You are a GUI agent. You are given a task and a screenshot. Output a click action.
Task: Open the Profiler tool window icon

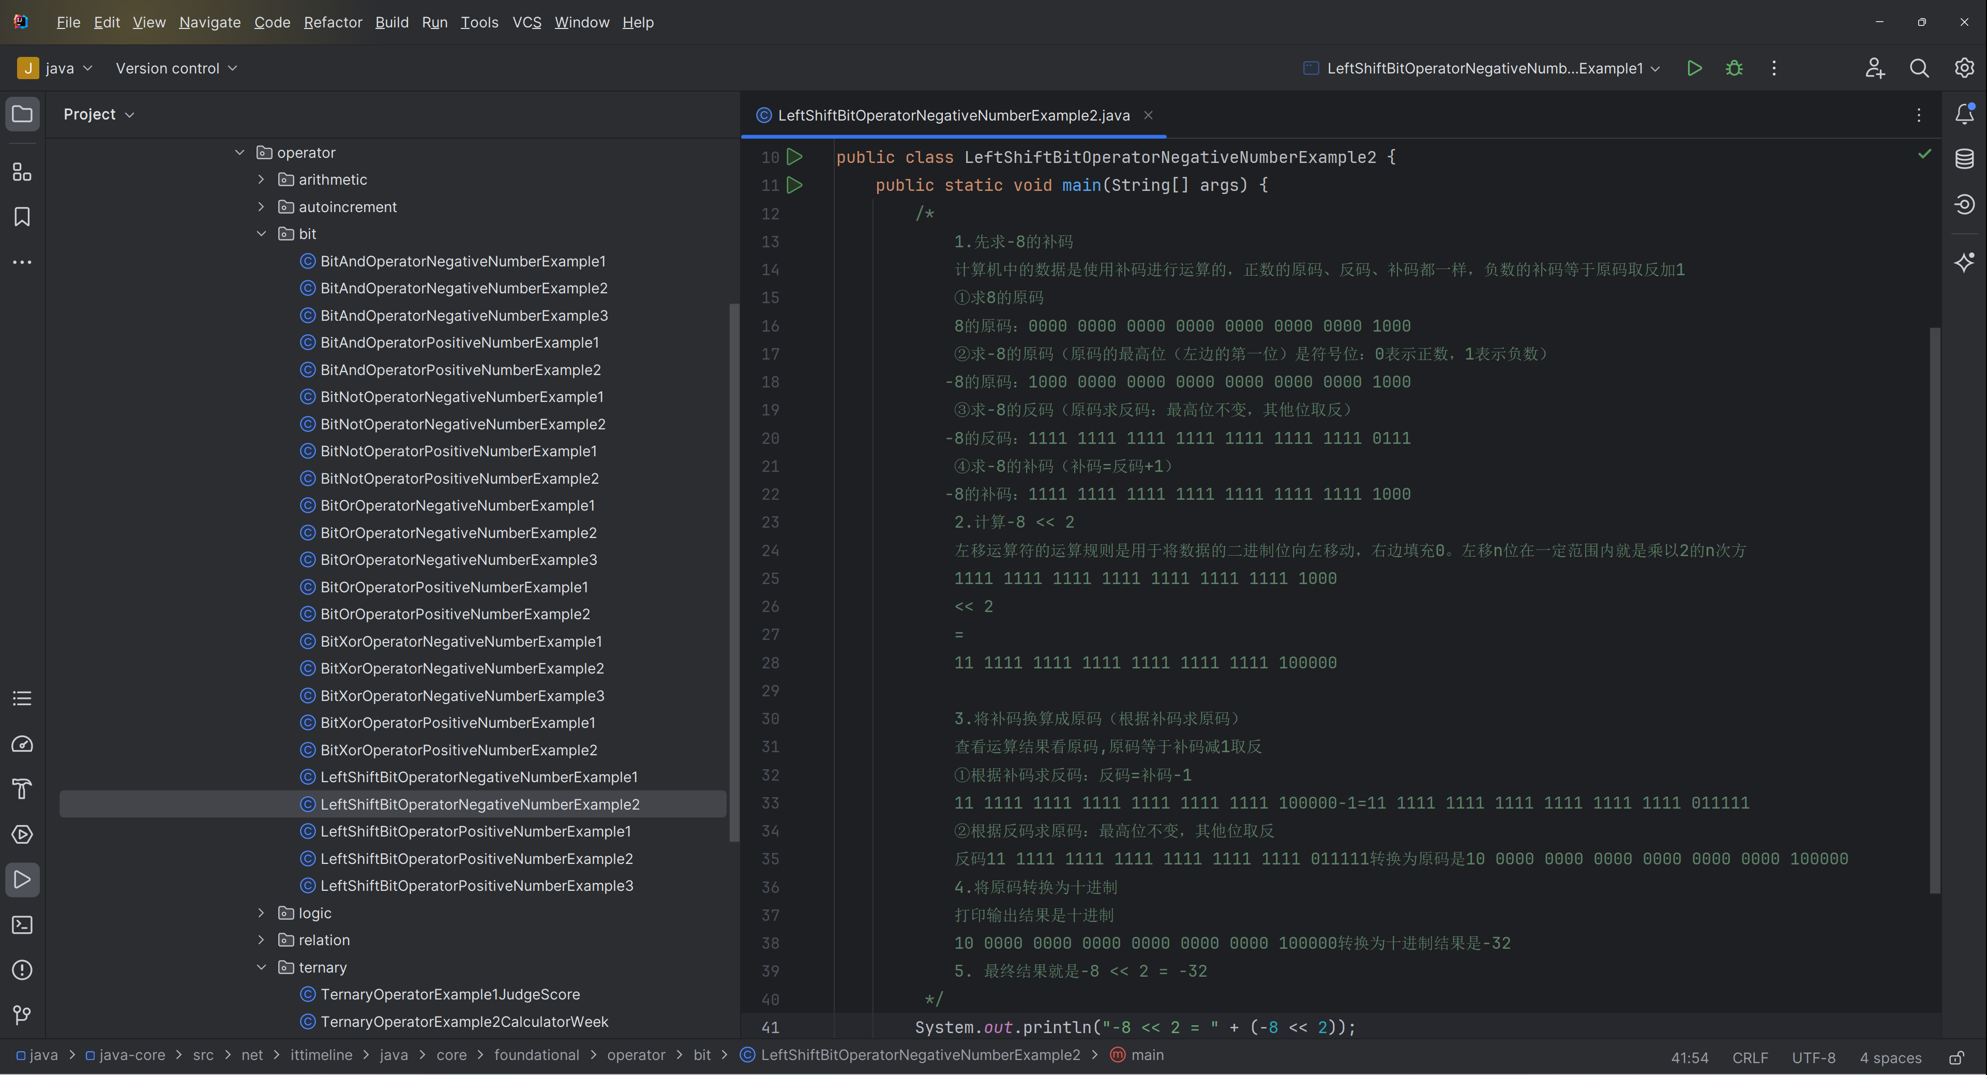(x=22, y=744)
